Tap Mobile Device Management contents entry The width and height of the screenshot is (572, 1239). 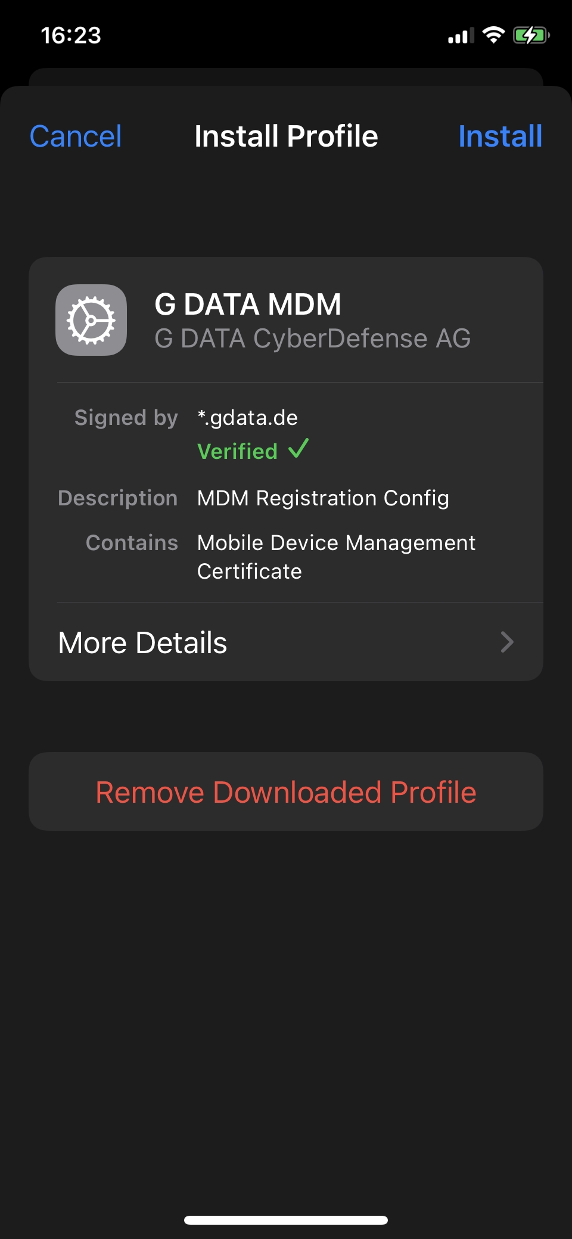point(336,543)
